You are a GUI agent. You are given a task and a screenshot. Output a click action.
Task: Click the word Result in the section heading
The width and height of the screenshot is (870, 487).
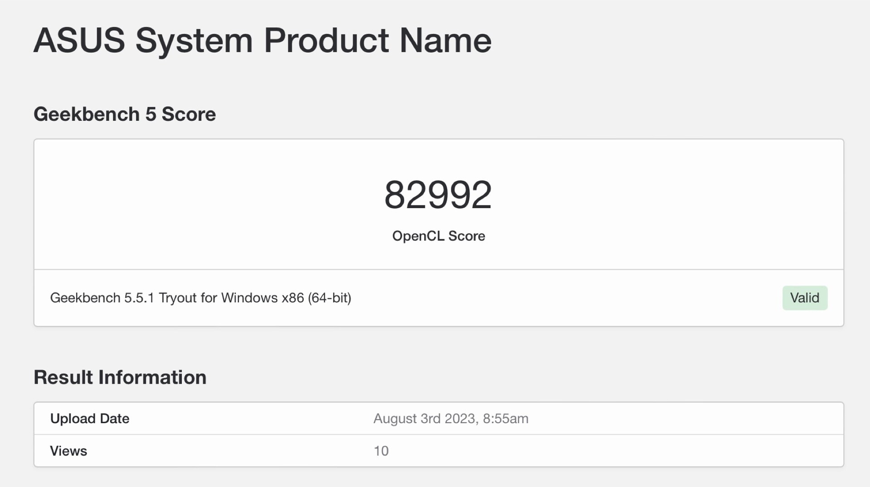[63, 377]
